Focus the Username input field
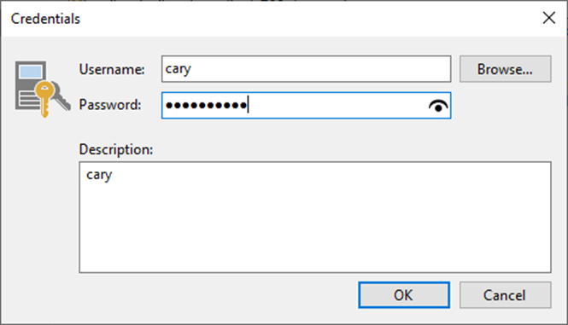Image resolution: width=568 pixels, height=325 pixels. coord(306,69)
